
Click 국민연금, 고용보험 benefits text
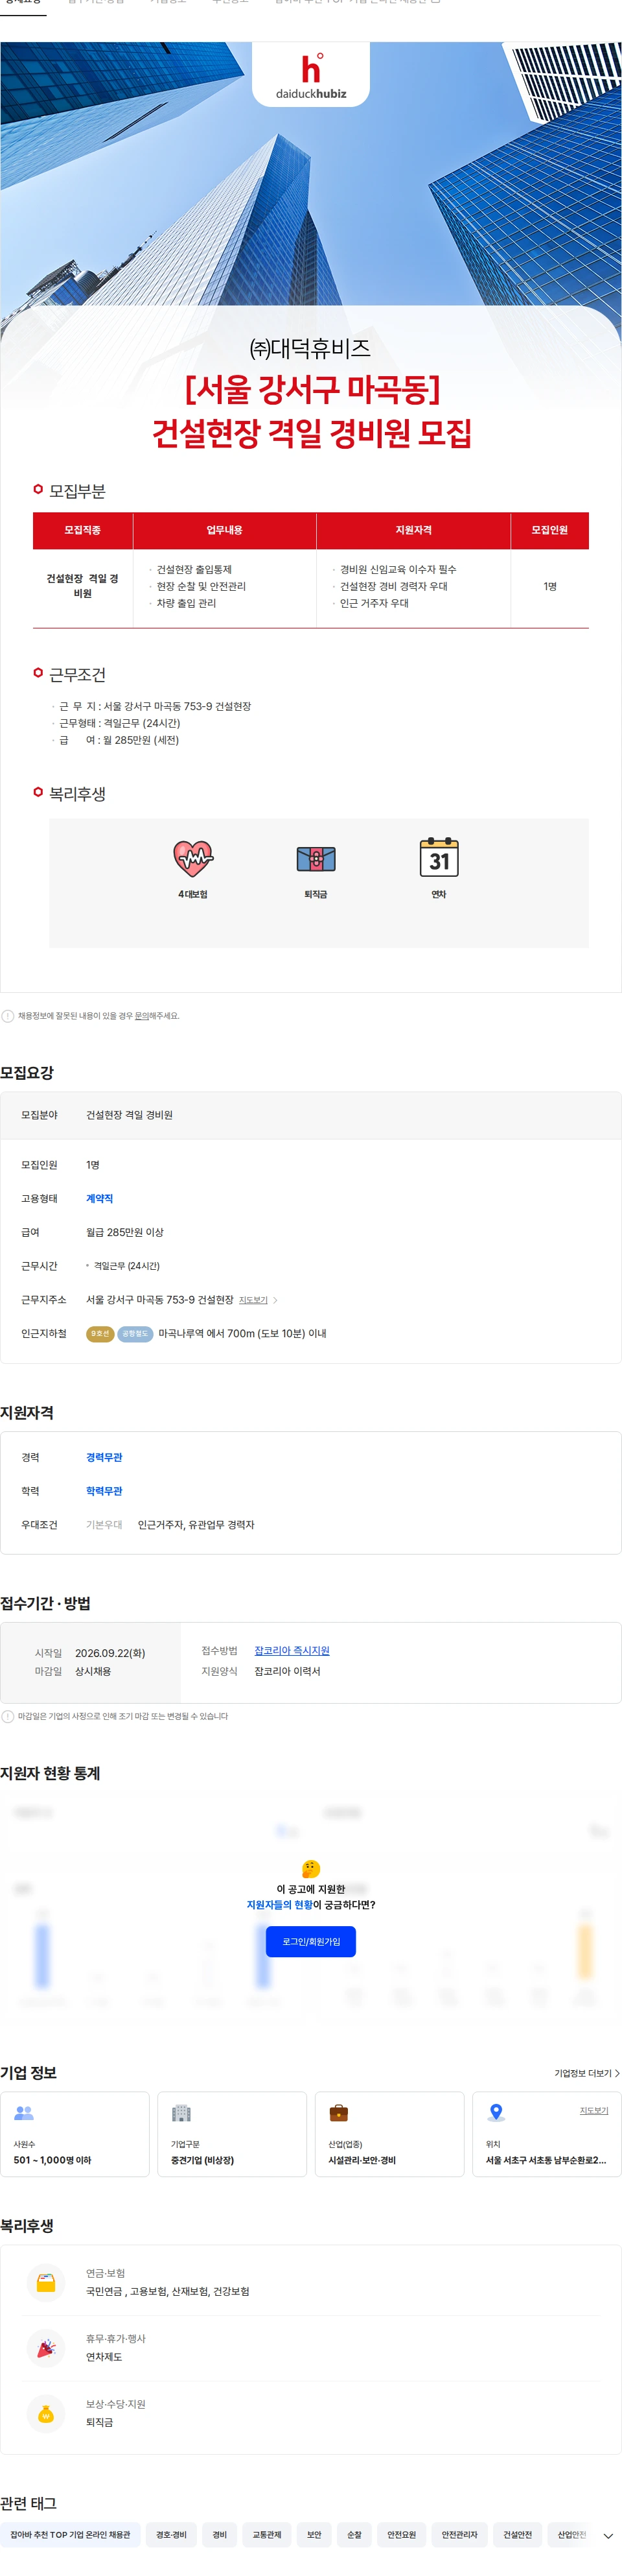(x=168, y=2291)
